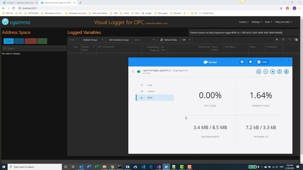Open the OPC UA bookmarks folder
This screenshot has height=170, width=303.
point(8,13)
